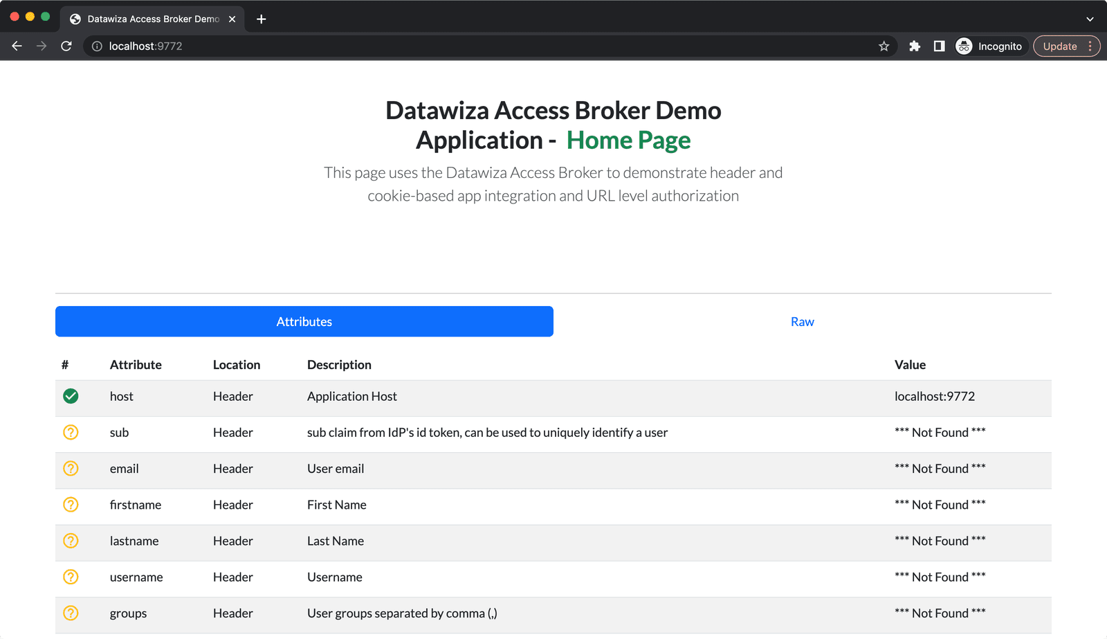Go back using the browser back arrow
Screen dimensions: 1107x639
pos(17,46)
